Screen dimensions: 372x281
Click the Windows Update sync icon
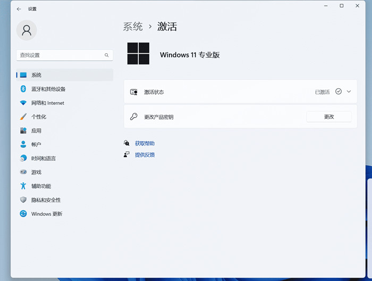pos(23,213)
